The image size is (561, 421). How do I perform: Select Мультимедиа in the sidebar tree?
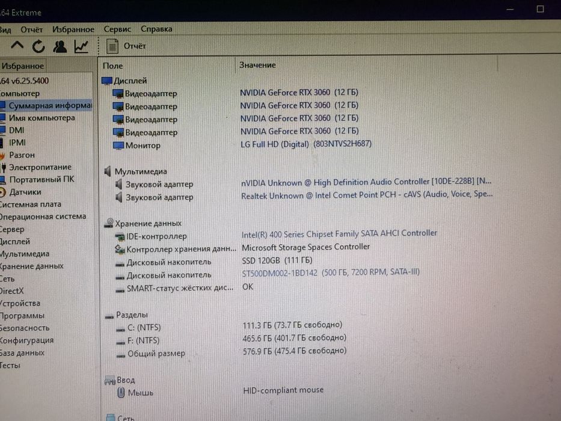pos(25,254)
